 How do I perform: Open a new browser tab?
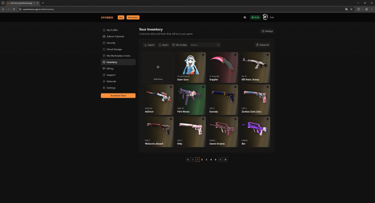43,3
